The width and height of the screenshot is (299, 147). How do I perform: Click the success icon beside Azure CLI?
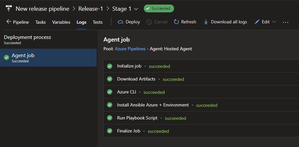[110, 92]
